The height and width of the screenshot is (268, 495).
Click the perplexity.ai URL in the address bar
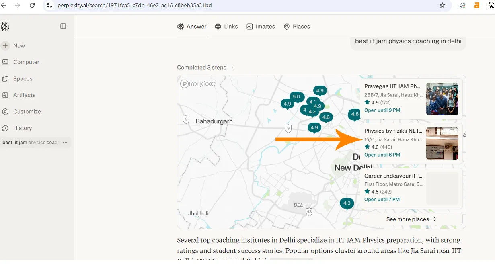click(135, 5)
